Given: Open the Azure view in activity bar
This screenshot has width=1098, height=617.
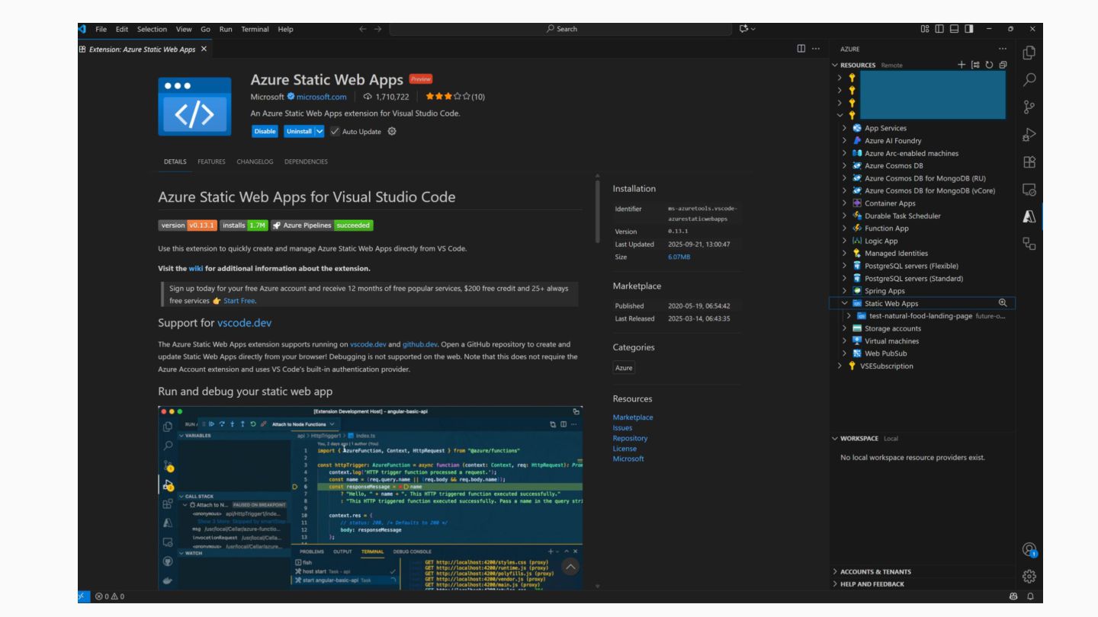Looking at the screenshot, I should tap(1029, 217).
